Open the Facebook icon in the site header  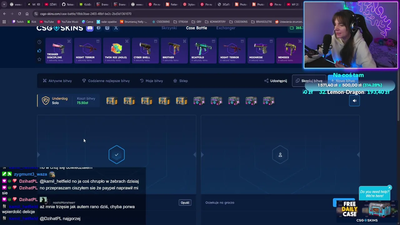tap(98, 28)
